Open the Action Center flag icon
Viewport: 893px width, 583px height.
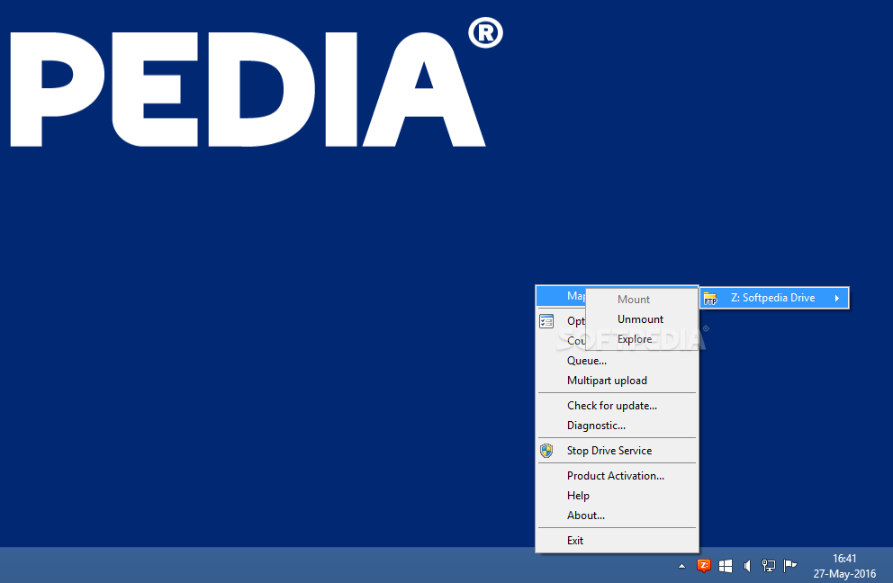[x=789, y=565]
